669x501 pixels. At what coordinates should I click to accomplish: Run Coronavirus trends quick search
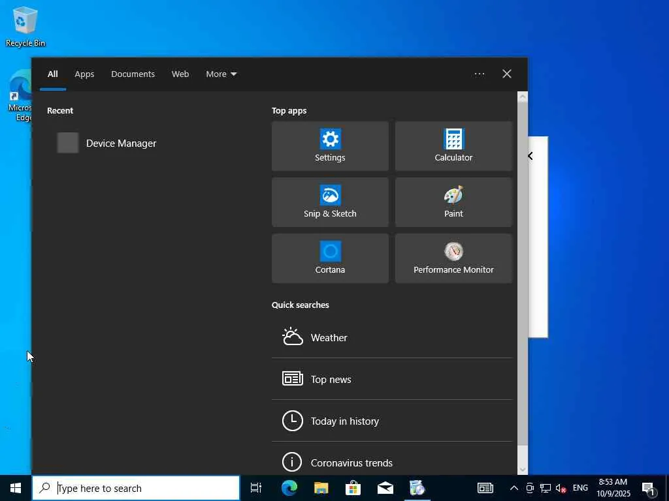(392, 462)
